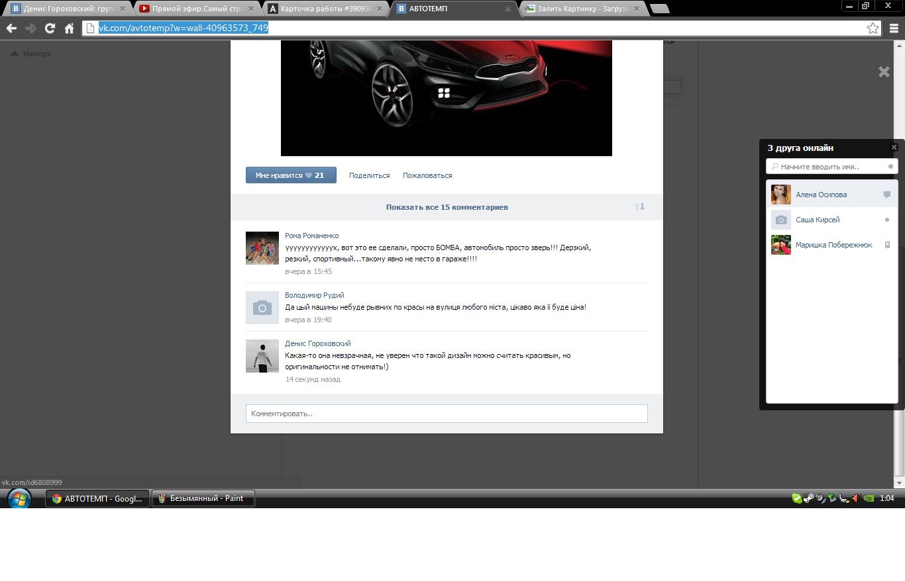Screen dimensions: 905x581
Task: Close the post overlay with the X
Action: 884,71
